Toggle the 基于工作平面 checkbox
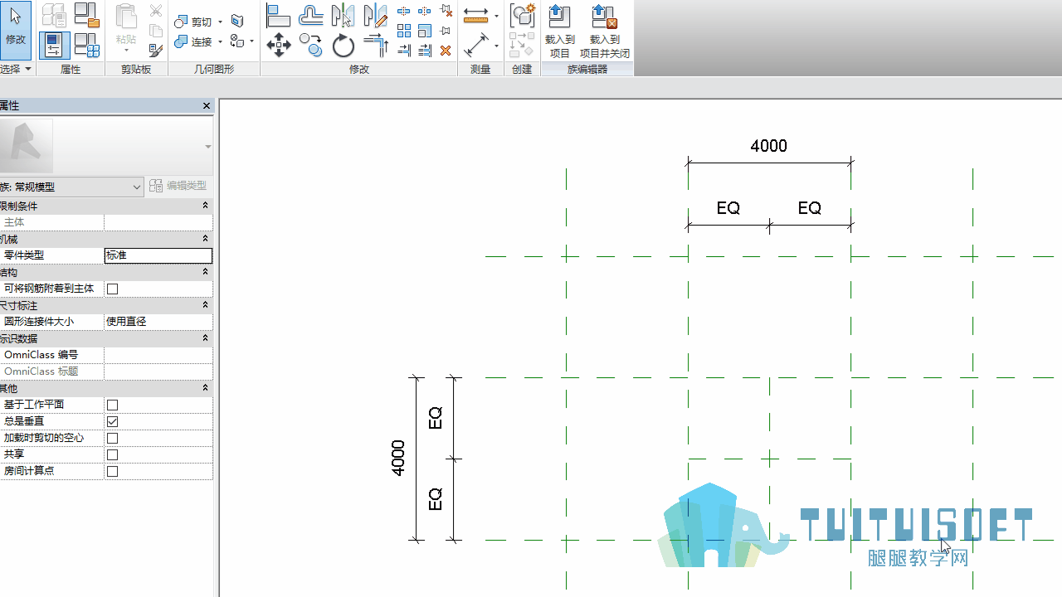The image size is (1062, 597). (x=113, y=405)
